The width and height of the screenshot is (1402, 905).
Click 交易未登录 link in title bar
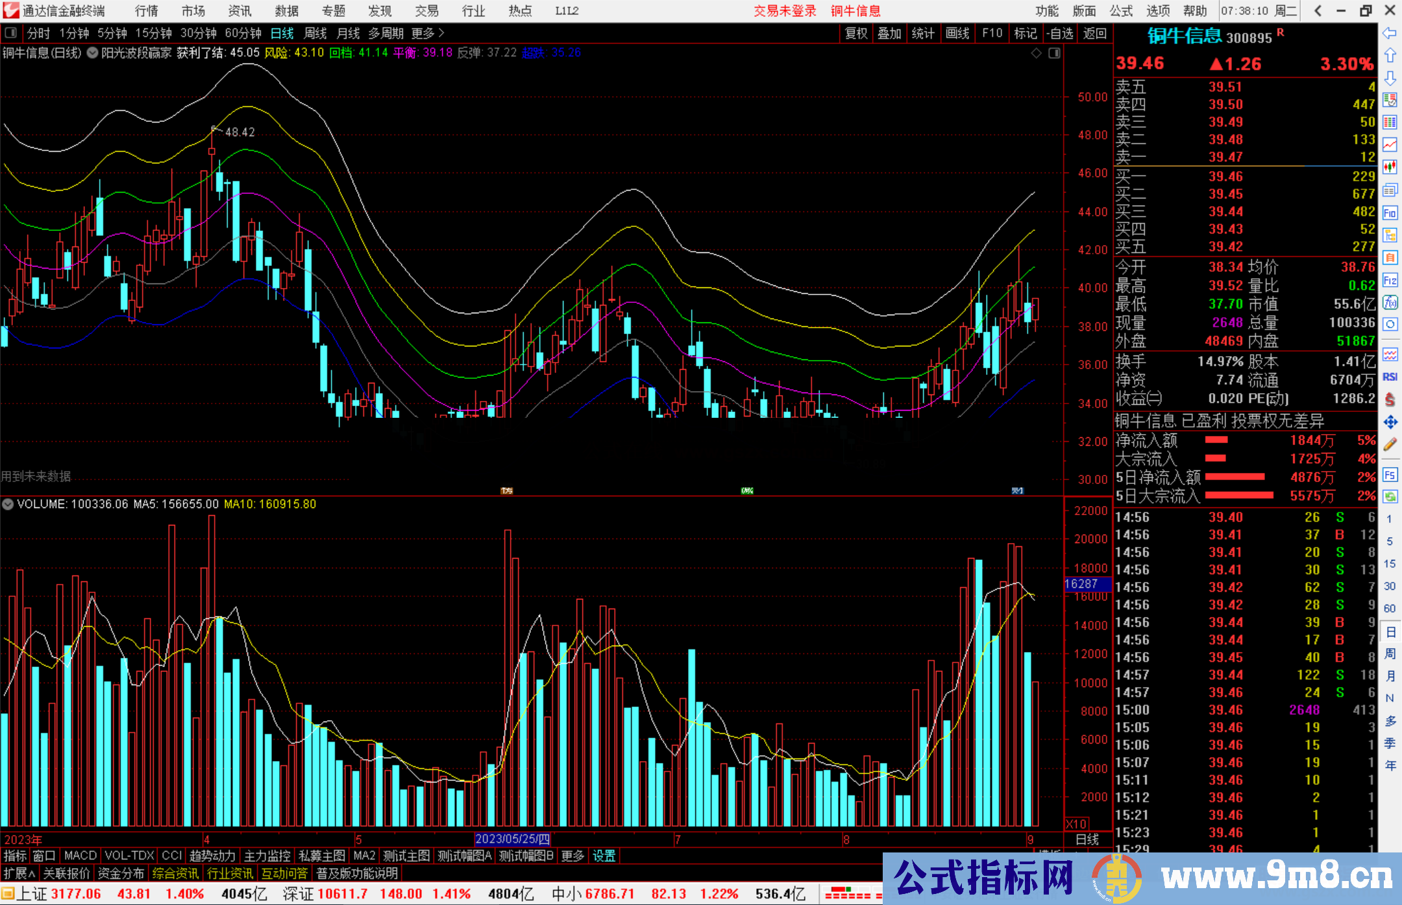point(785,10)
